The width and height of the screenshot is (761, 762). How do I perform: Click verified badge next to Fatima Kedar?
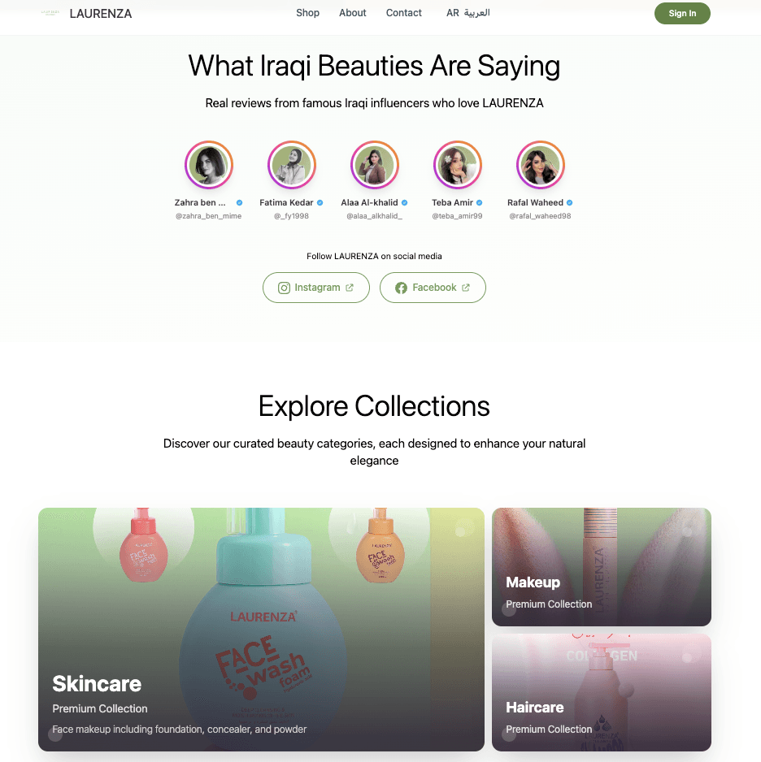click(320, 202)
